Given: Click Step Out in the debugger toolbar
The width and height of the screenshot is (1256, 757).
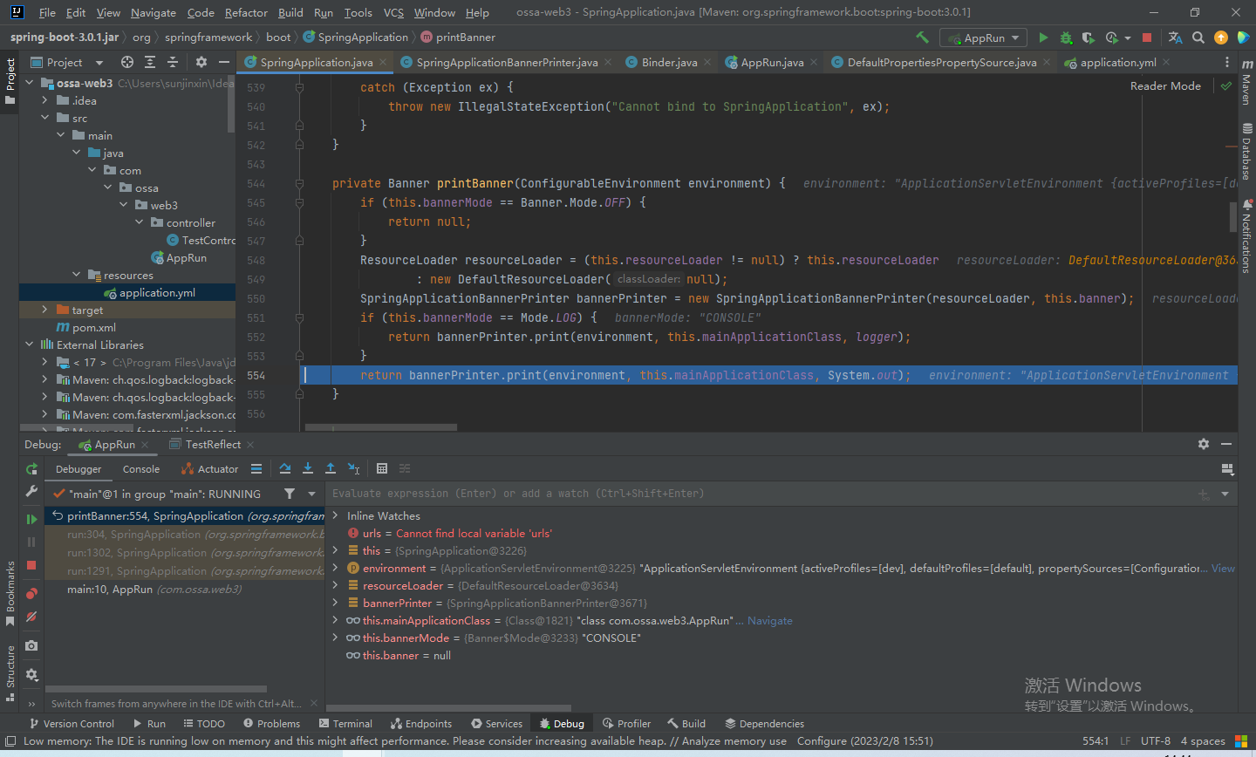Looking at the screenshot, I should pyautogui.click(x=331, y=468).
